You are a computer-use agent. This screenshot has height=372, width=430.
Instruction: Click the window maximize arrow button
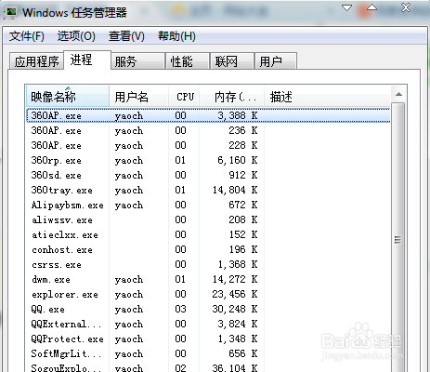(x=371, y=7)
